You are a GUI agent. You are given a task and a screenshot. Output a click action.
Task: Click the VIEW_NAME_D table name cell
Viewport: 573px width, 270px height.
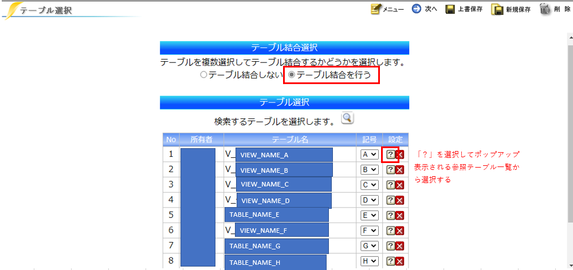point(290,200)
